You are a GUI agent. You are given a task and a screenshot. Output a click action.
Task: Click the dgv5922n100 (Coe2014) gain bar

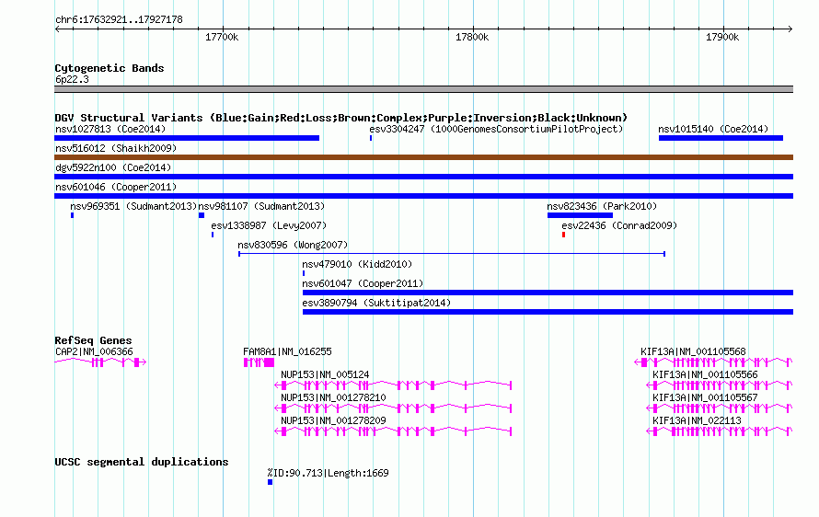click(x=423, y=177)
